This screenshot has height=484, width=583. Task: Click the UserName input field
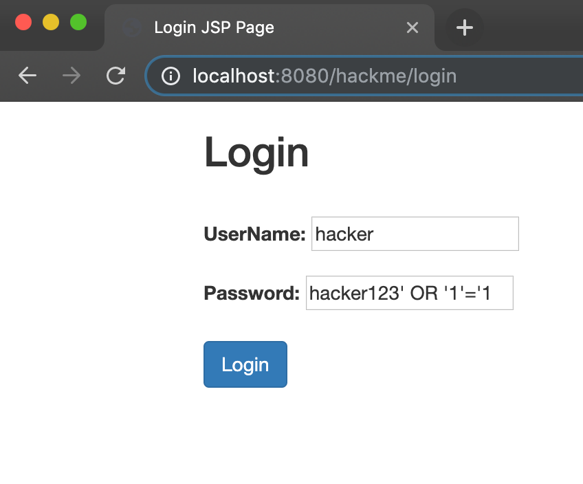(x=415, y=234)
